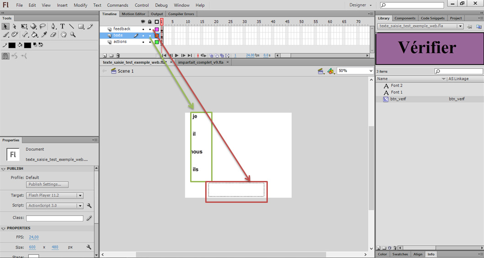Open the Modify menu
Image resolution: width=484 pixels, height=258 pixels.
coord(80,5)
